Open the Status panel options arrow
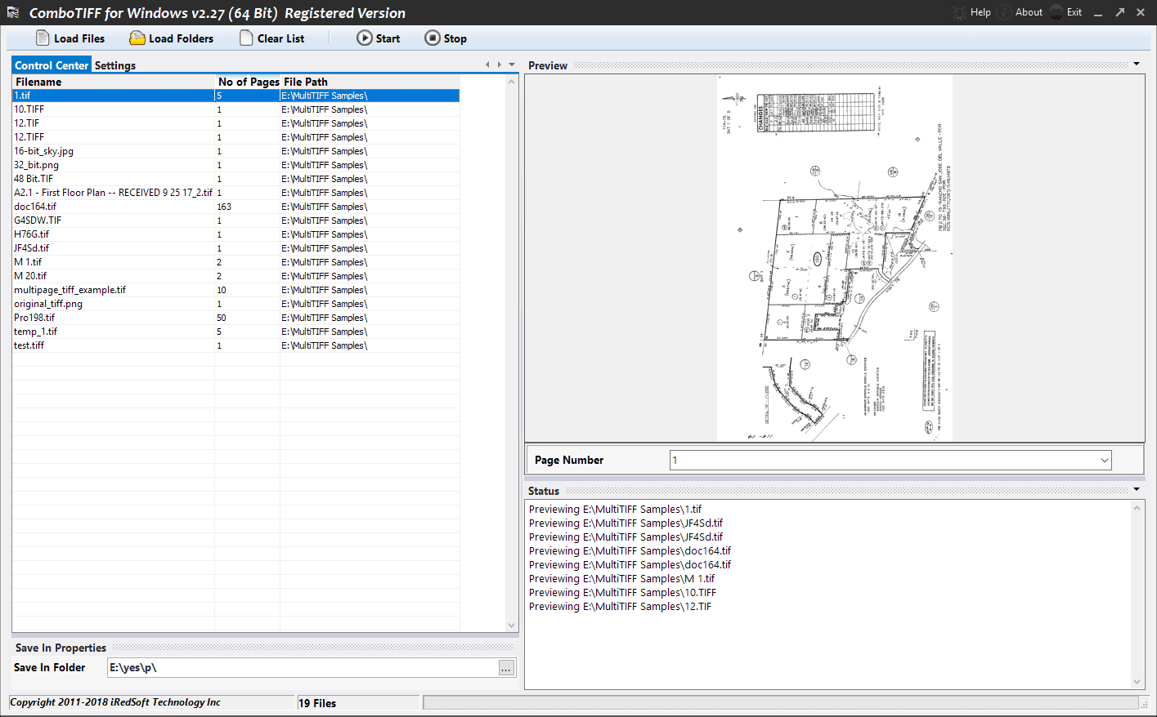 coord(1137,489)
